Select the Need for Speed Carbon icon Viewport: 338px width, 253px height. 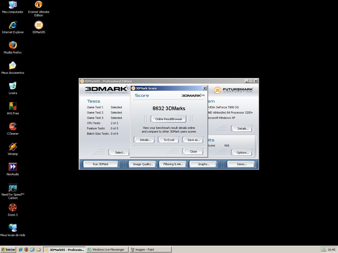click(x=13, y=191)
